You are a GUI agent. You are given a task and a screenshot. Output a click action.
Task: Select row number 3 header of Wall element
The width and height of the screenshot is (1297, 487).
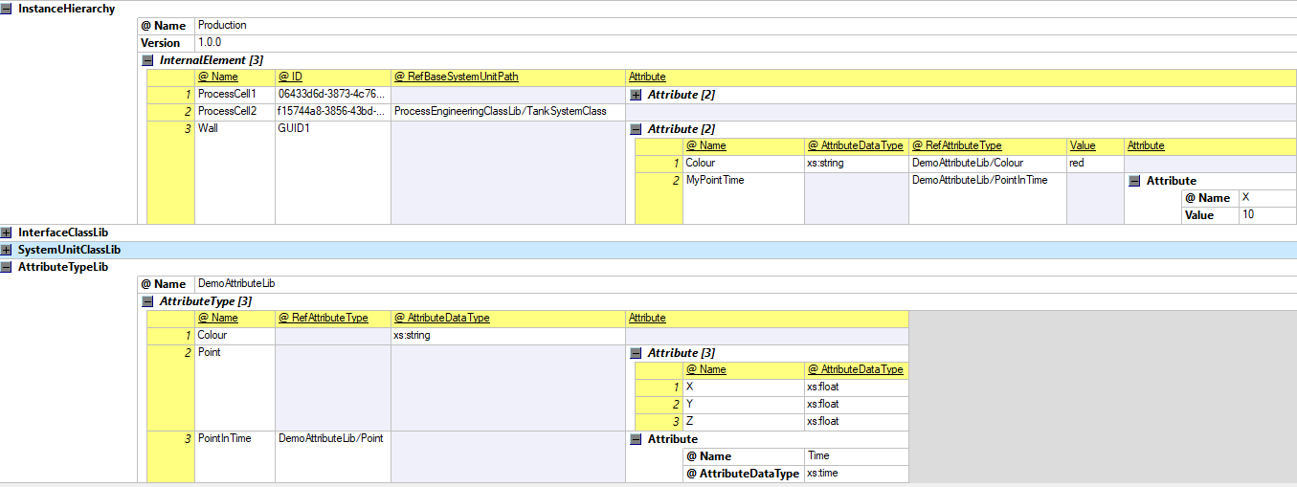[x=170, y=128]
